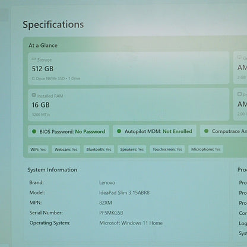The height and width of the screenshot is (247, 247).
Task: Click the green BIOS Password status dot
Action: 34,131
